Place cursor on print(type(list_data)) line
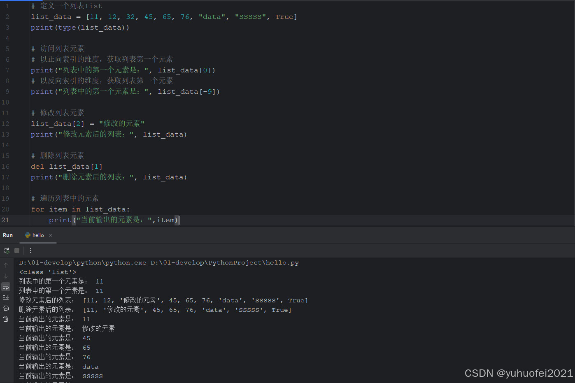This screenshot has width=575, height=383. coord(80,28)
